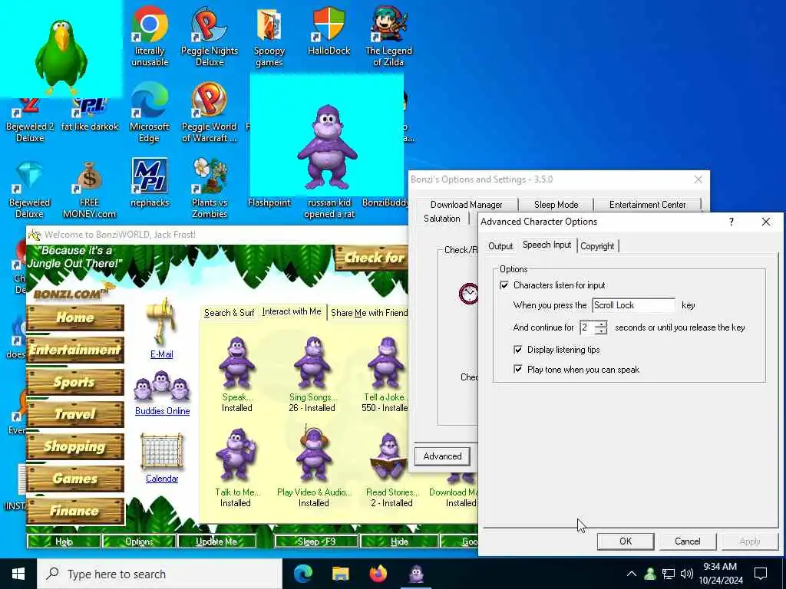786x589 pixels.
Task: Click the Buddies Online gorillas icon
Action: click(x=162, y=386)
